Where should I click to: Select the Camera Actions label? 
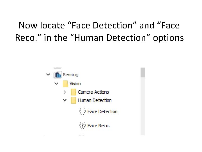tap(93, 92)
